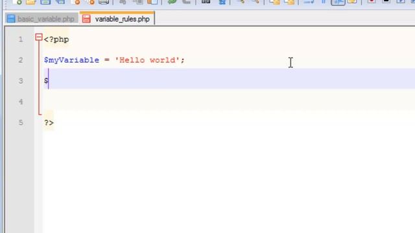This screenshot has width=415, height=233.
Task: Click the Redo toolbar icon
Action: click(x=186, y=2)
